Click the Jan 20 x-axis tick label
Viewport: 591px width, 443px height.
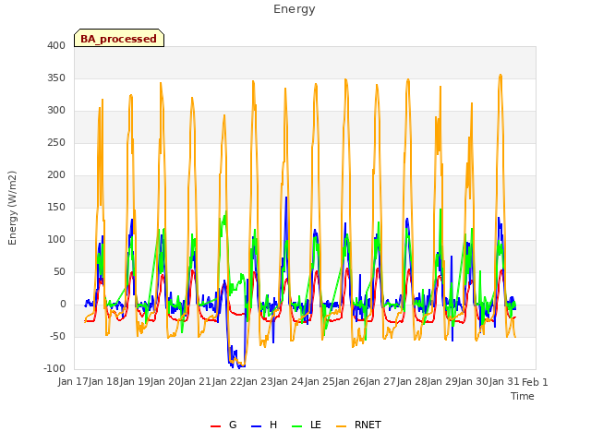(x=165, y=382)
